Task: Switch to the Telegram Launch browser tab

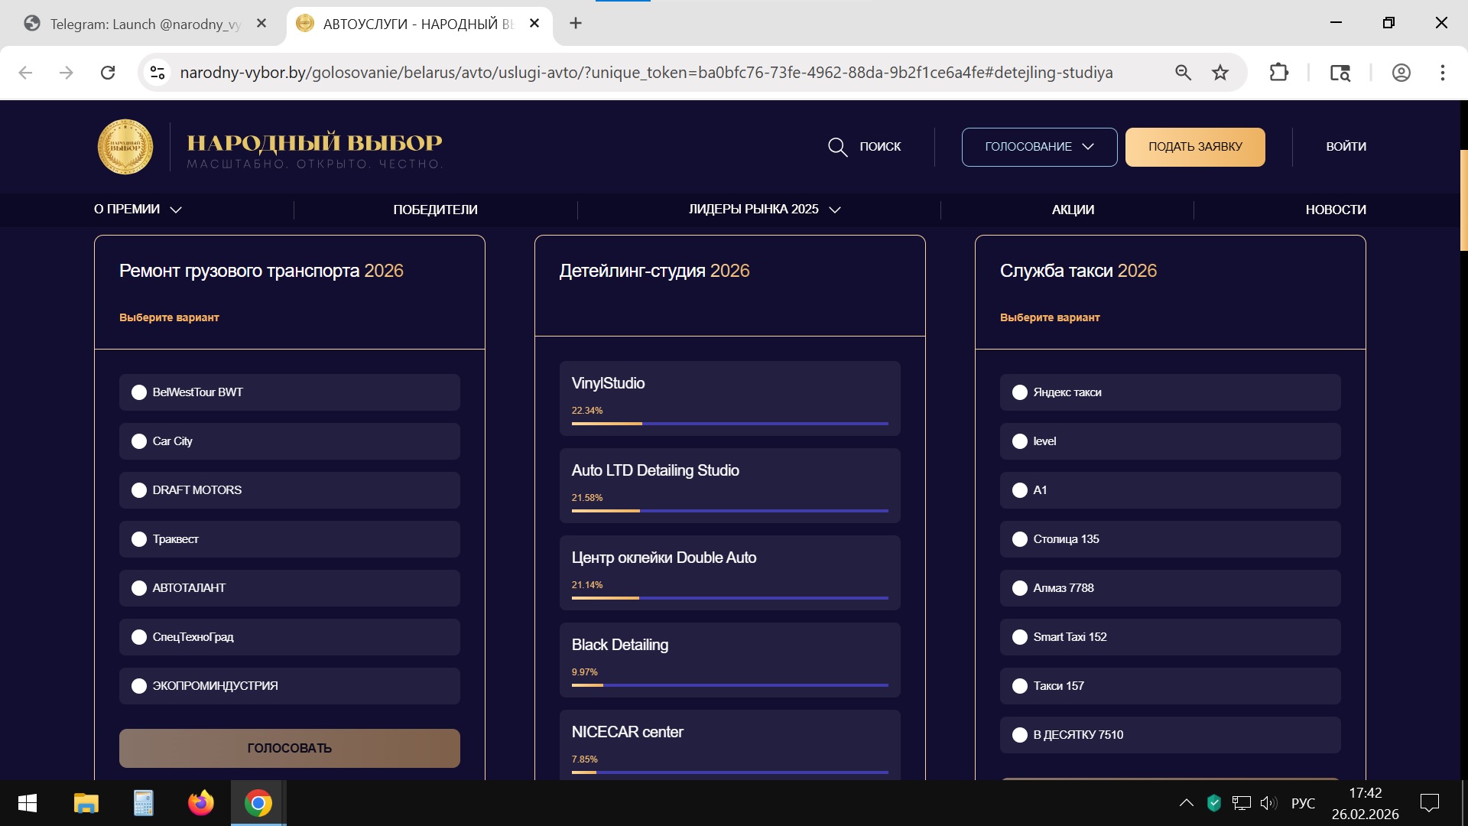Action: [145, 24]
